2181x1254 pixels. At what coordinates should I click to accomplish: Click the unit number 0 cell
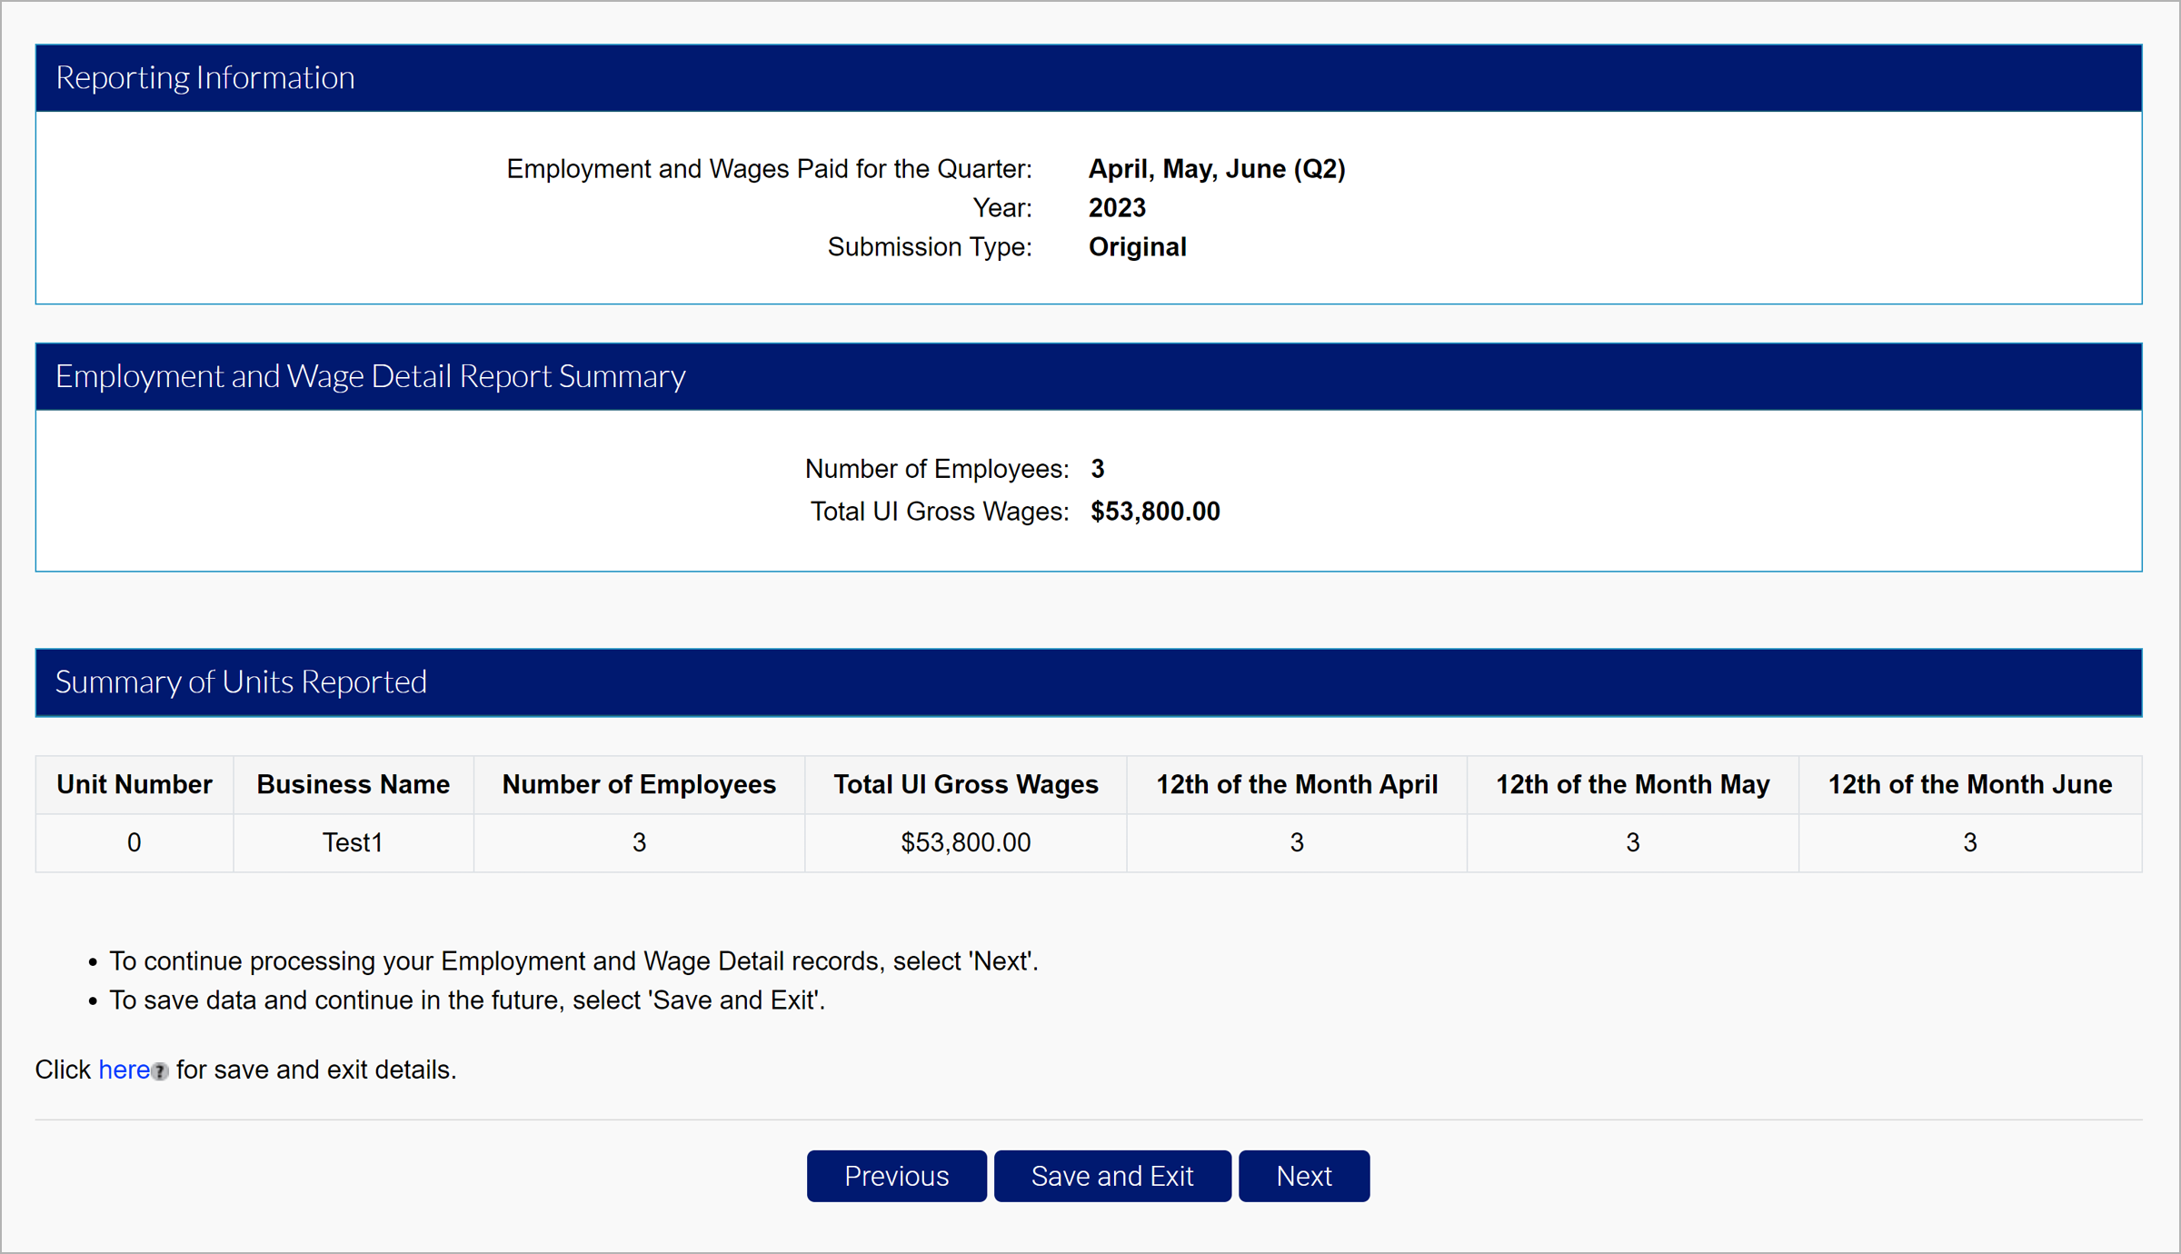click(134, 842)
